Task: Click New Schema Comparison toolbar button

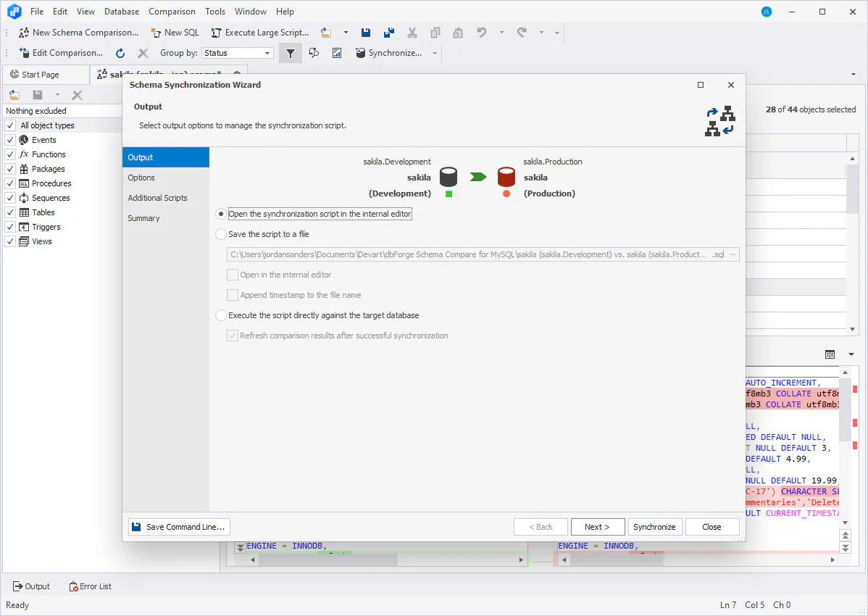Action: pos(78,33)
